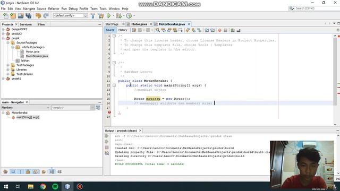Open the Run Project arrow dropdown

tap(113, 15)
